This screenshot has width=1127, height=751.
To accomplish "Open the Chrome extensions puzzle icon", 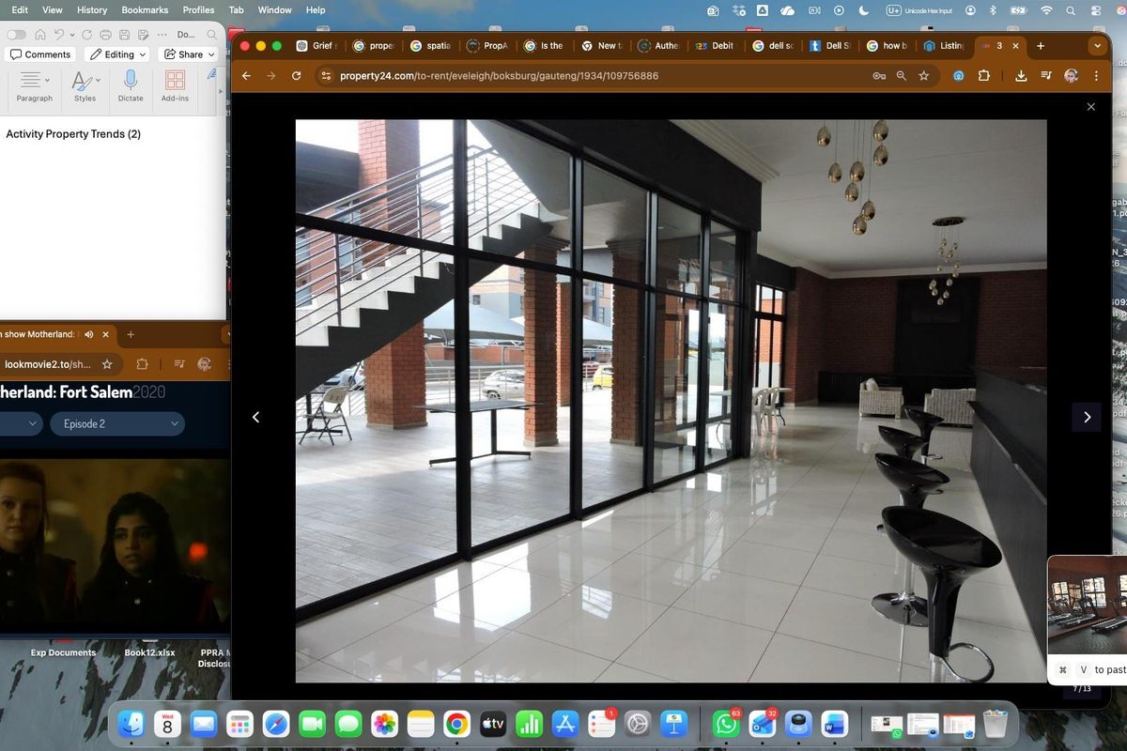I will click(984, 76).
